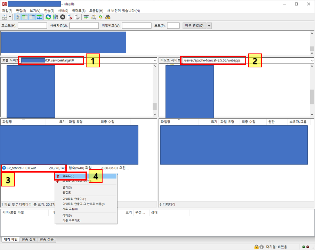The image size is (315, 250).
Task: Choose 삭제(D) from the context menu
Action: (86, 216)
